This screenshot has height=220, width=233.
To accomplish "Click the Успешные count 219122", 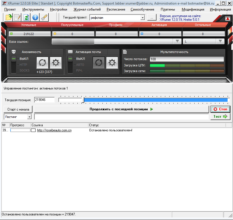I will click(x=29, y=34).
